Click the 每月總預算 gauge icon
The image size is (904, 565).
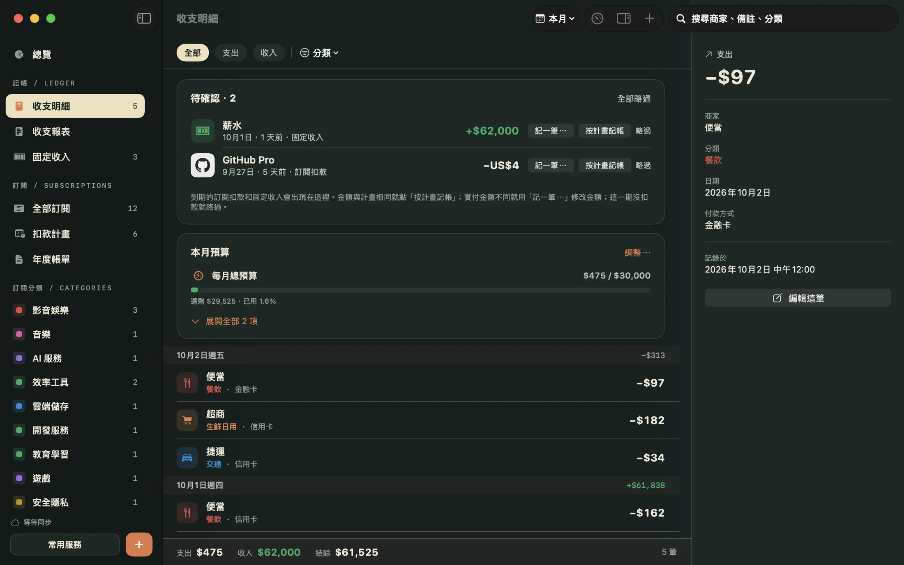(x=198, y=276)
